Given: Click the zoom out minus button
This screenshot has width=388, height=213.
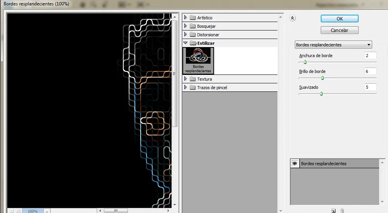Looking at the screenshot, I should coord(11,211).
